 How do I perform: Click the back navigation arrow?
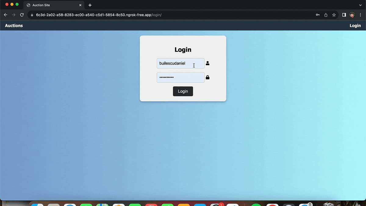coord(5,15)
